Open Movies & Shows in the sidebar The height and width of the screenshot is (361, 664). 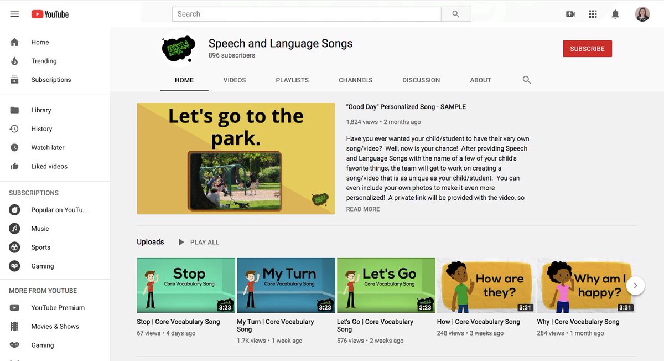click(55, 327)
